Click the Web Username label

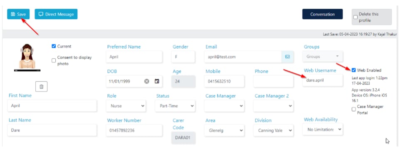(x=320, y=70)
